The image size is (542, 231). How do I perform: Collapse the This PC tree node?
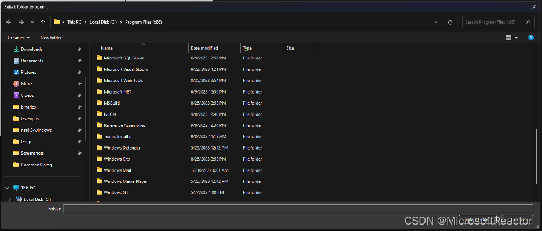(x=7, y=188)
